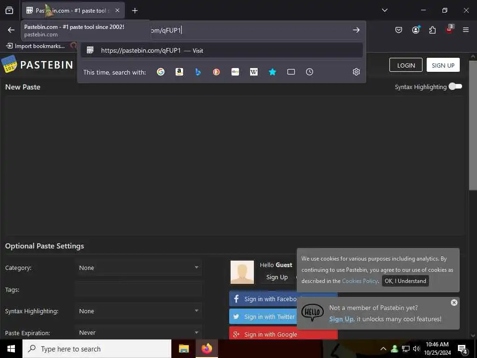Open the Paste Expiration dropdown
Image resolution: width=477 pixels, height=358 pixels.
point(138,332)
